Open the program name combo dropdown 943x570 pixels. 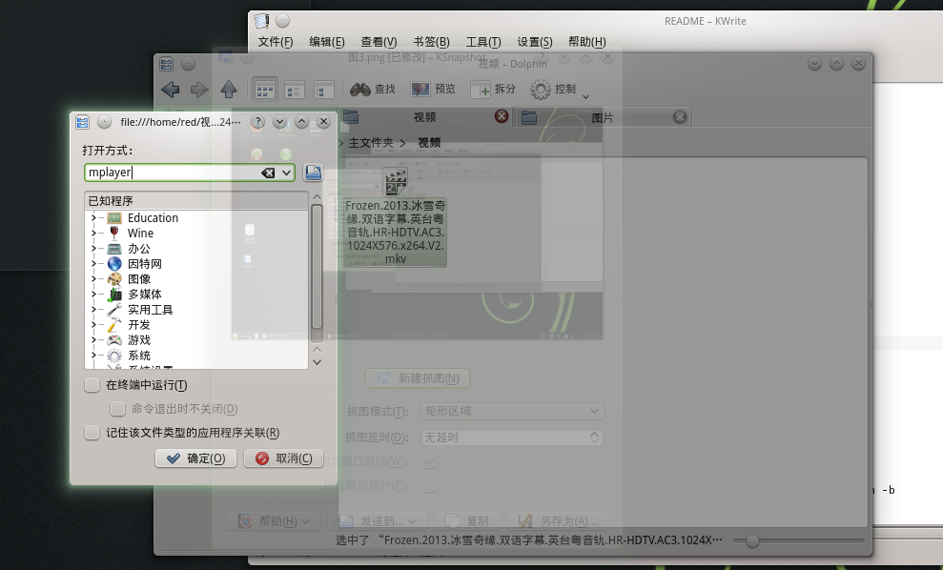tap(287, 173)
